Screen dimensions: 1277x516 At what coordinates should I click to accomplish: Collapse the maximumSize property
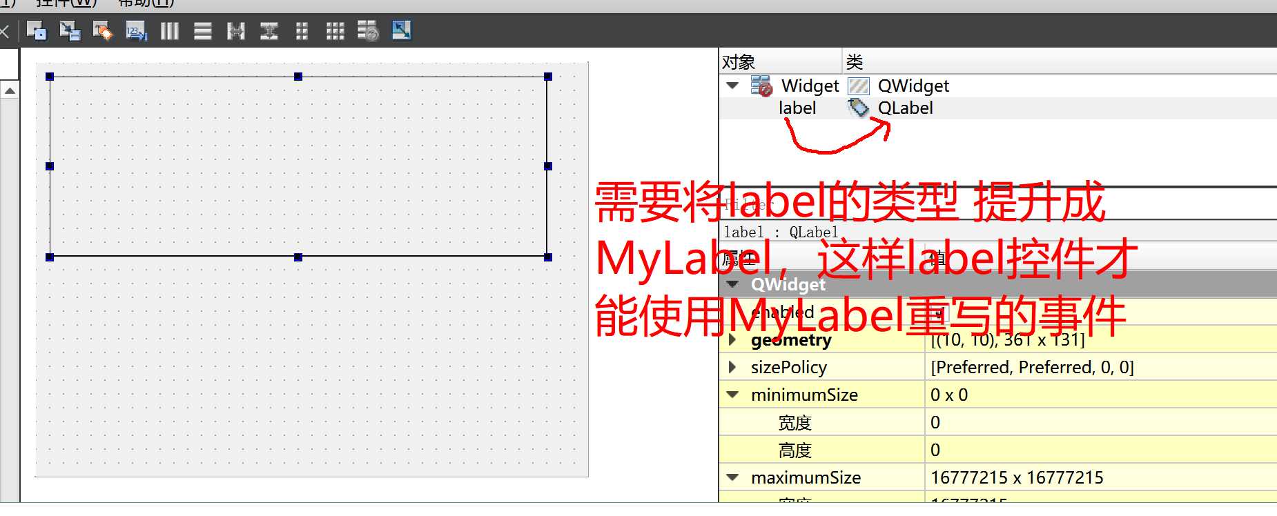733,477
